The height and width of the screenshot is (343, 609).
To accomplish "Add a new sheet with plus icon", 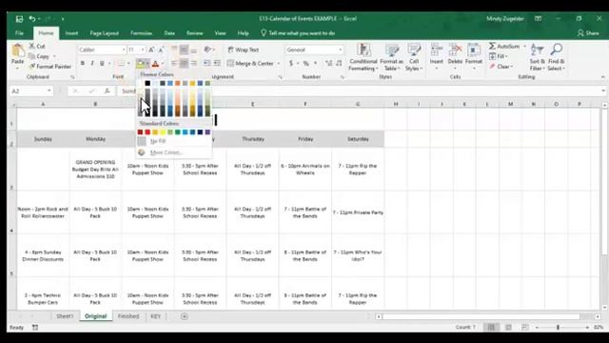I will [x=185, y=316].
